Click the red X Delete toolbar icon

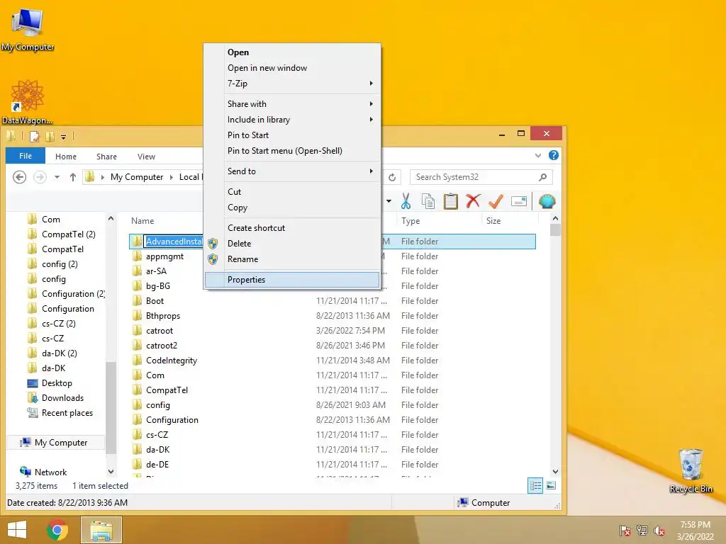point(473,201)
